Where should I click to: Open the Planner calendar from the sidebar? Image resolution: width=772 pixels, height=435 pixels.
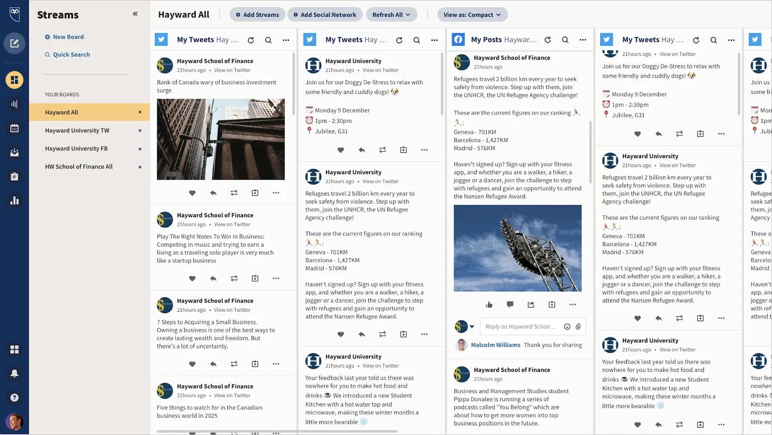point(14,128)
